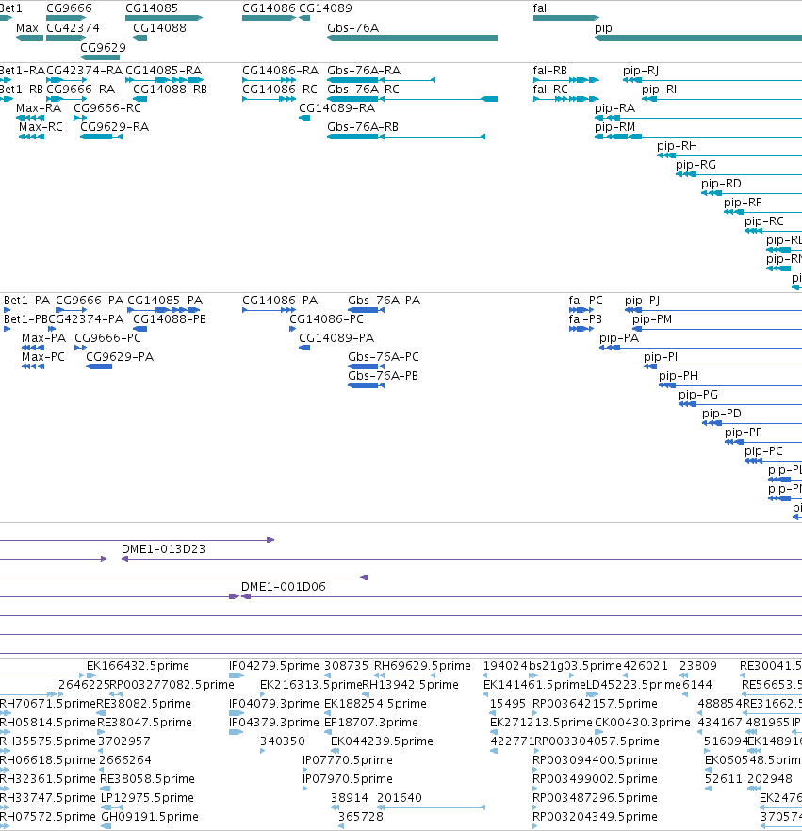
Task: Select the pip-PD protein label
Action: 722,414
